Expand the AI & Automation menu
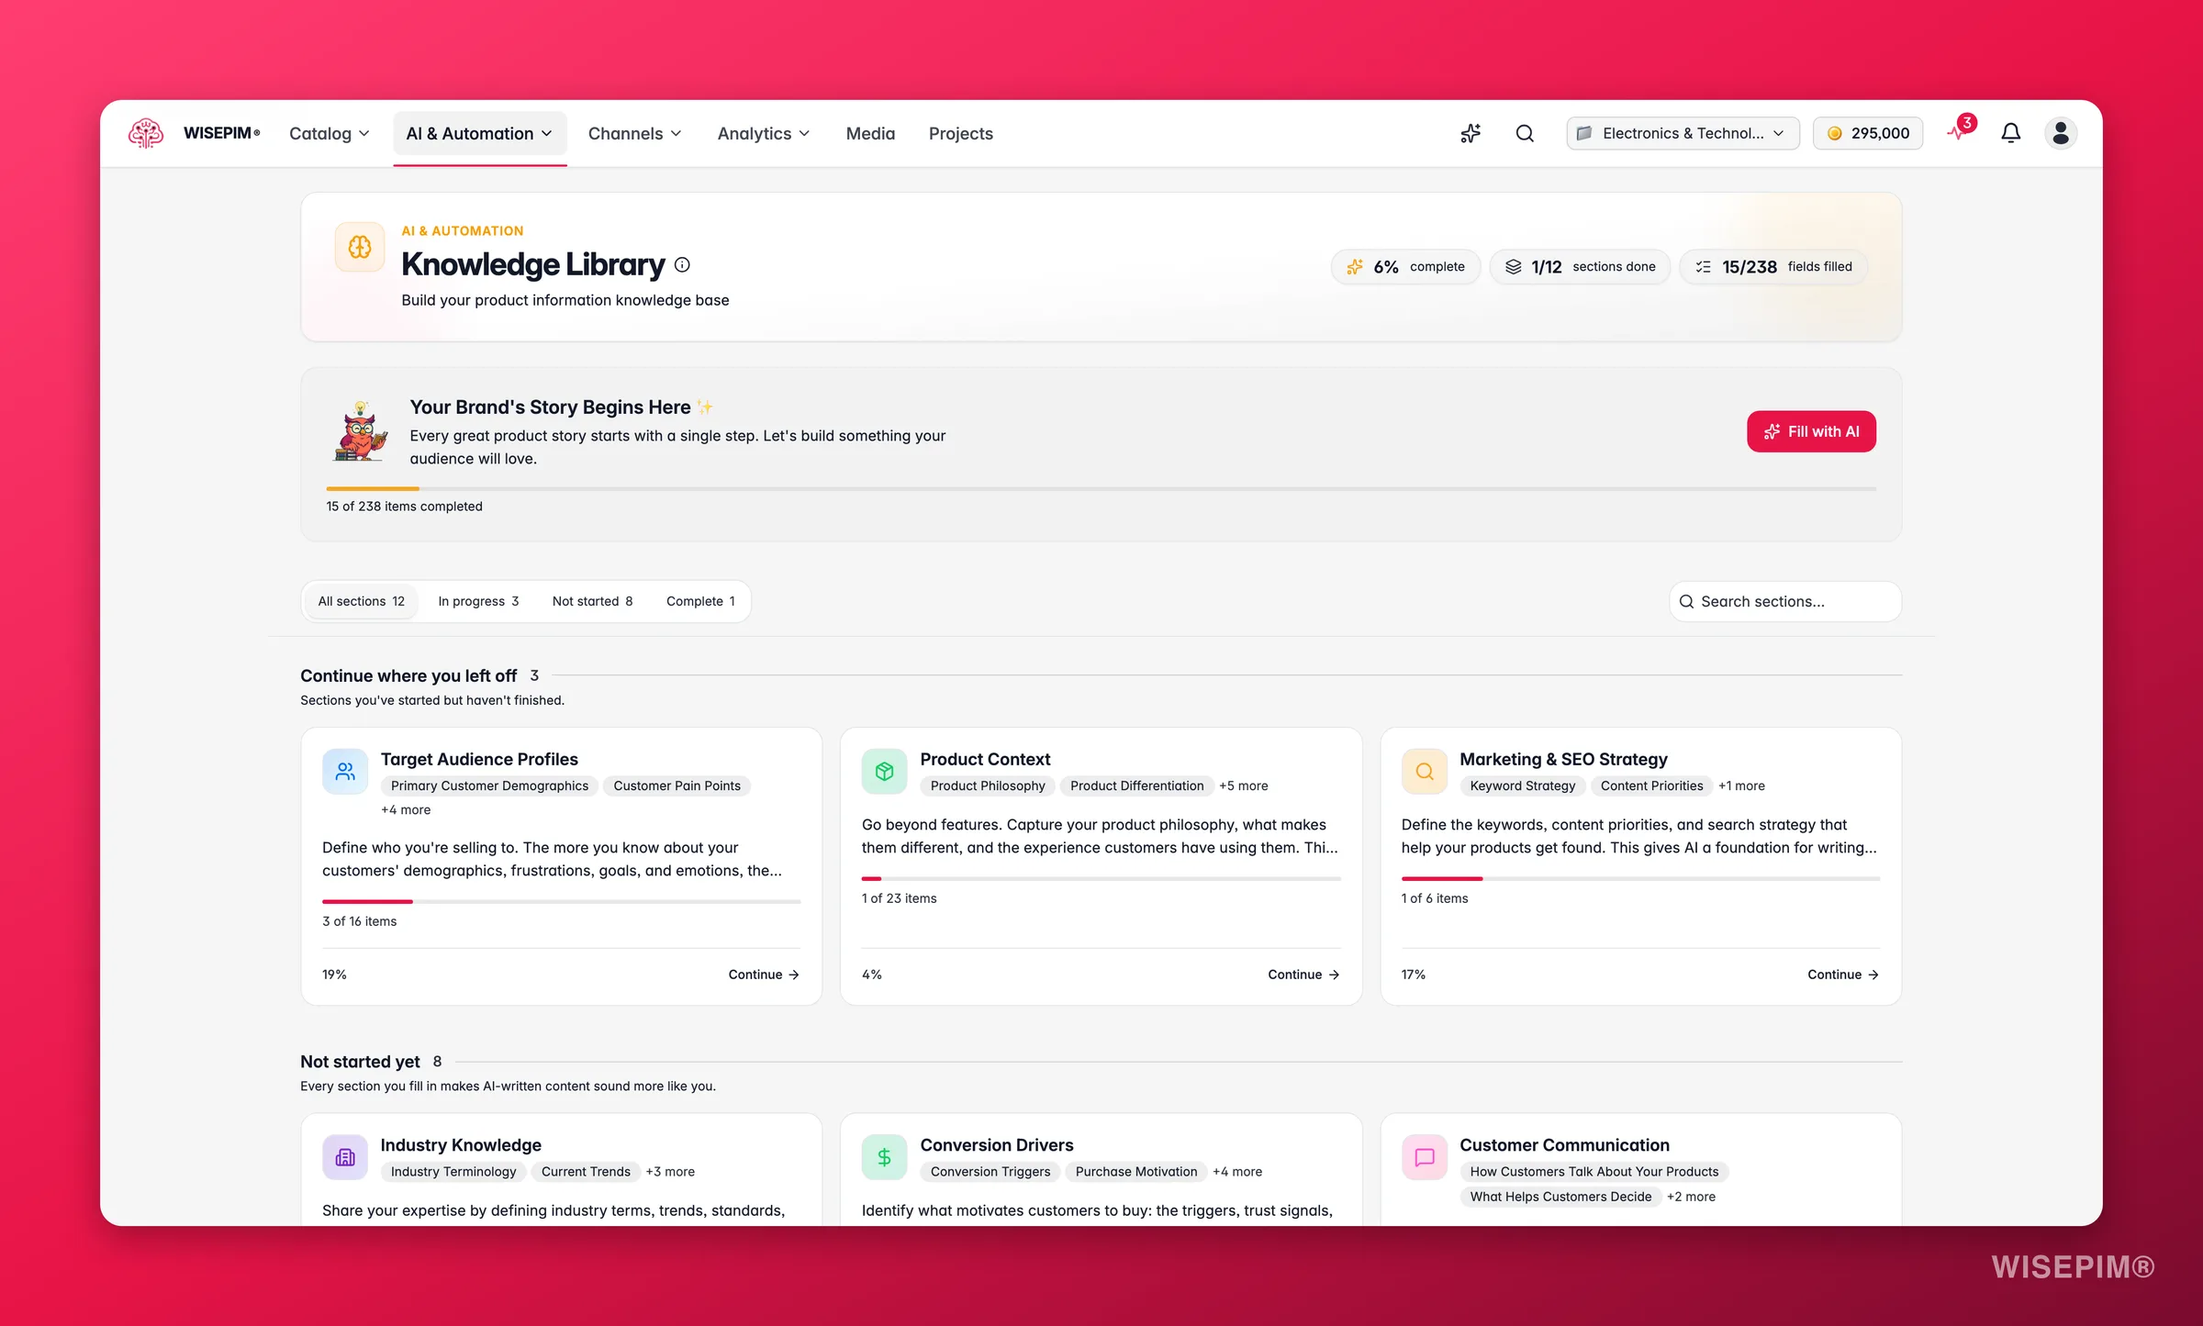This screenshot has height=1326, width=2203. coord(479,133)
